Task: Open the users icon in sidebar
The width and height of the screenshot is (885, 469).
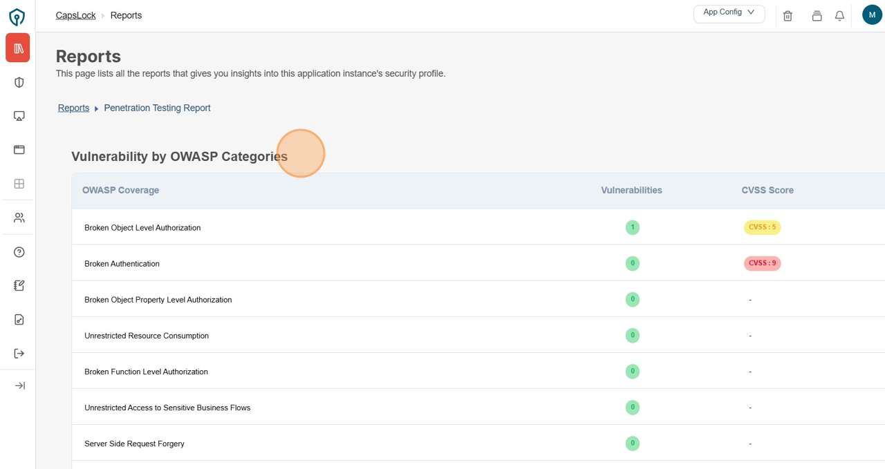Action: click(19, 218)
